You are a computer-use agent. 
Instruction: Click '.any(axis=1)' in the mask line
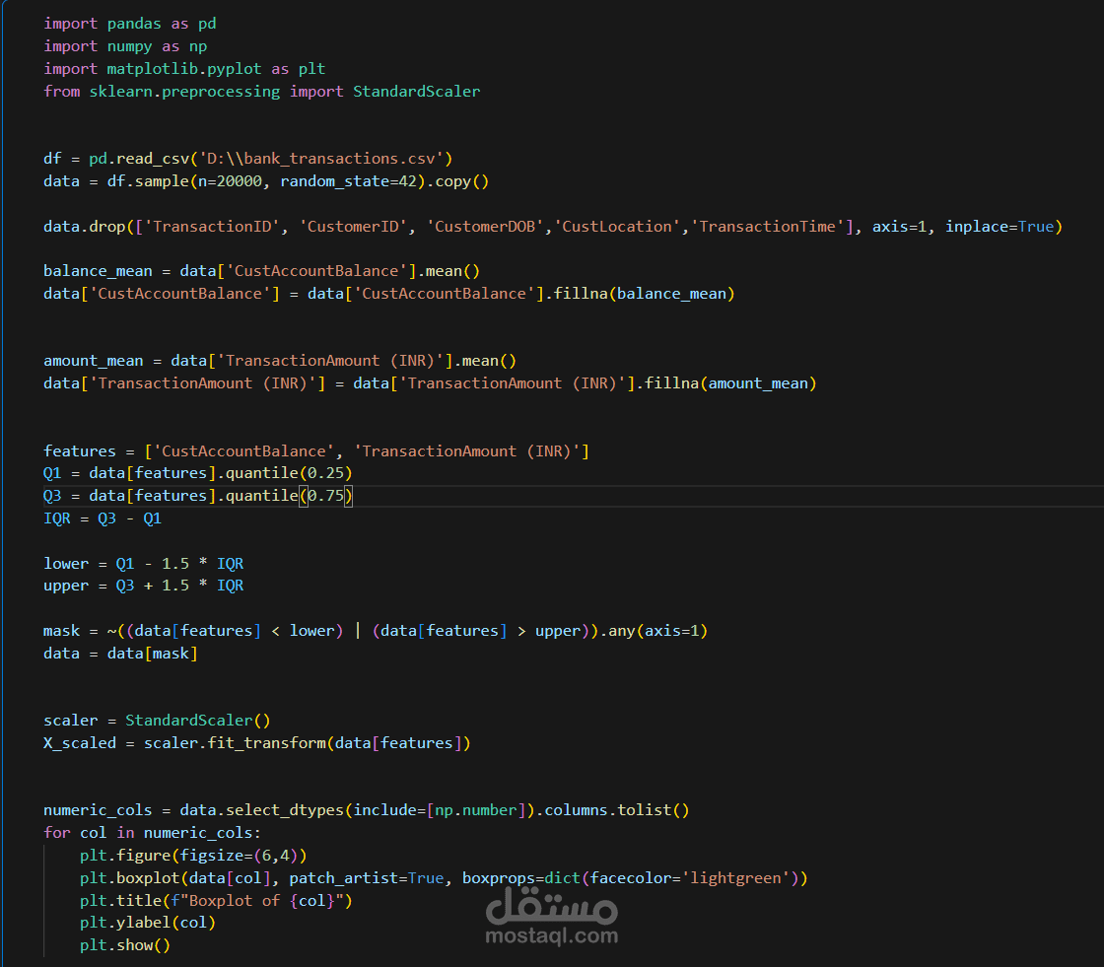click(654, 630)
